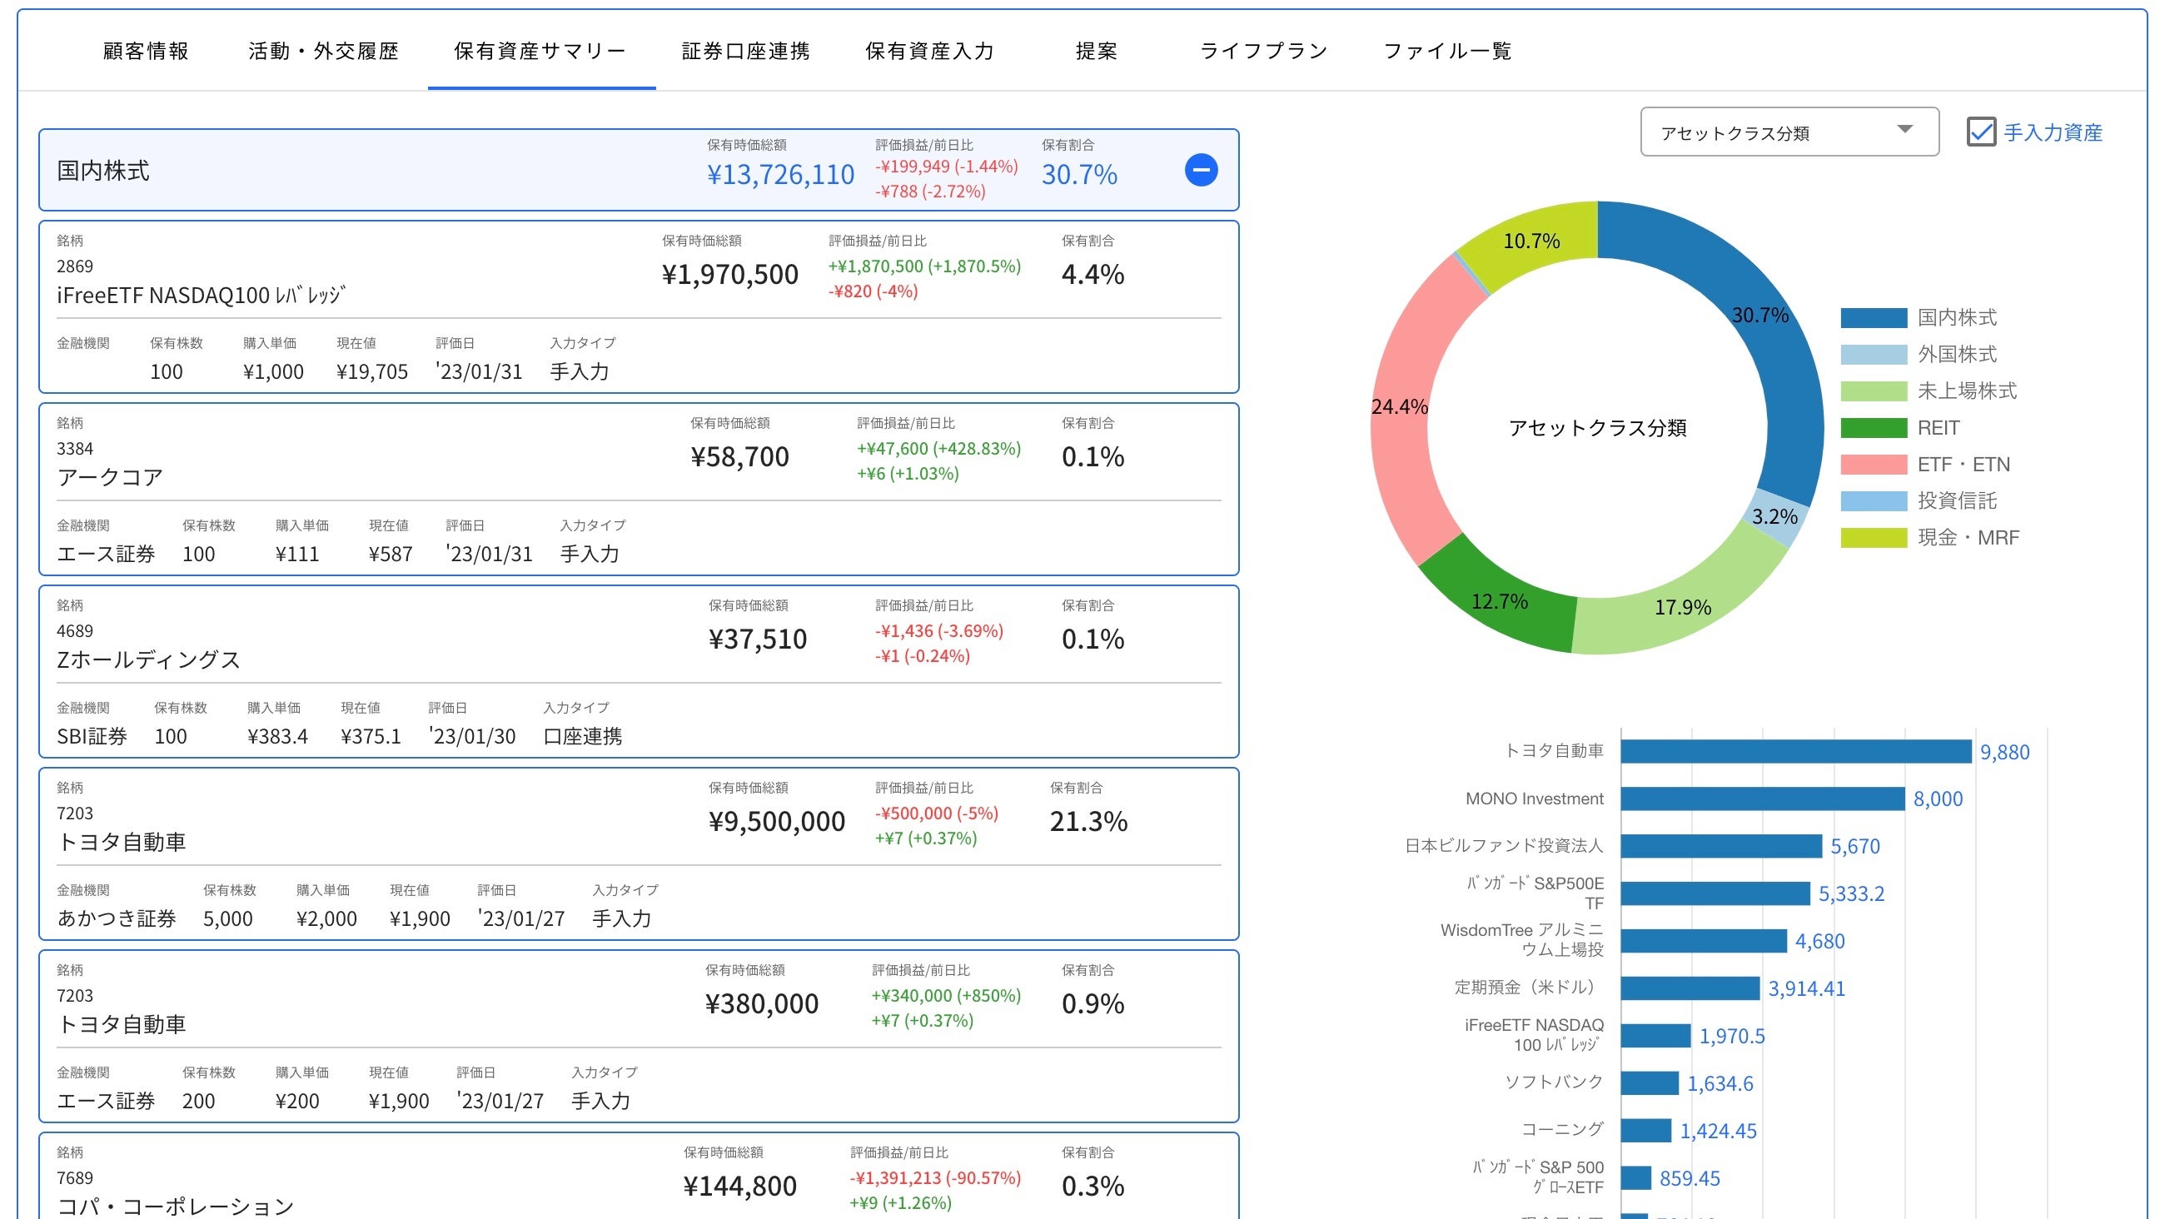The width and height of the screenshot is (2165, 1219).
Task: Click the dropdown arrow in アセットクラス分類 box
Action: coord(1904,130)
